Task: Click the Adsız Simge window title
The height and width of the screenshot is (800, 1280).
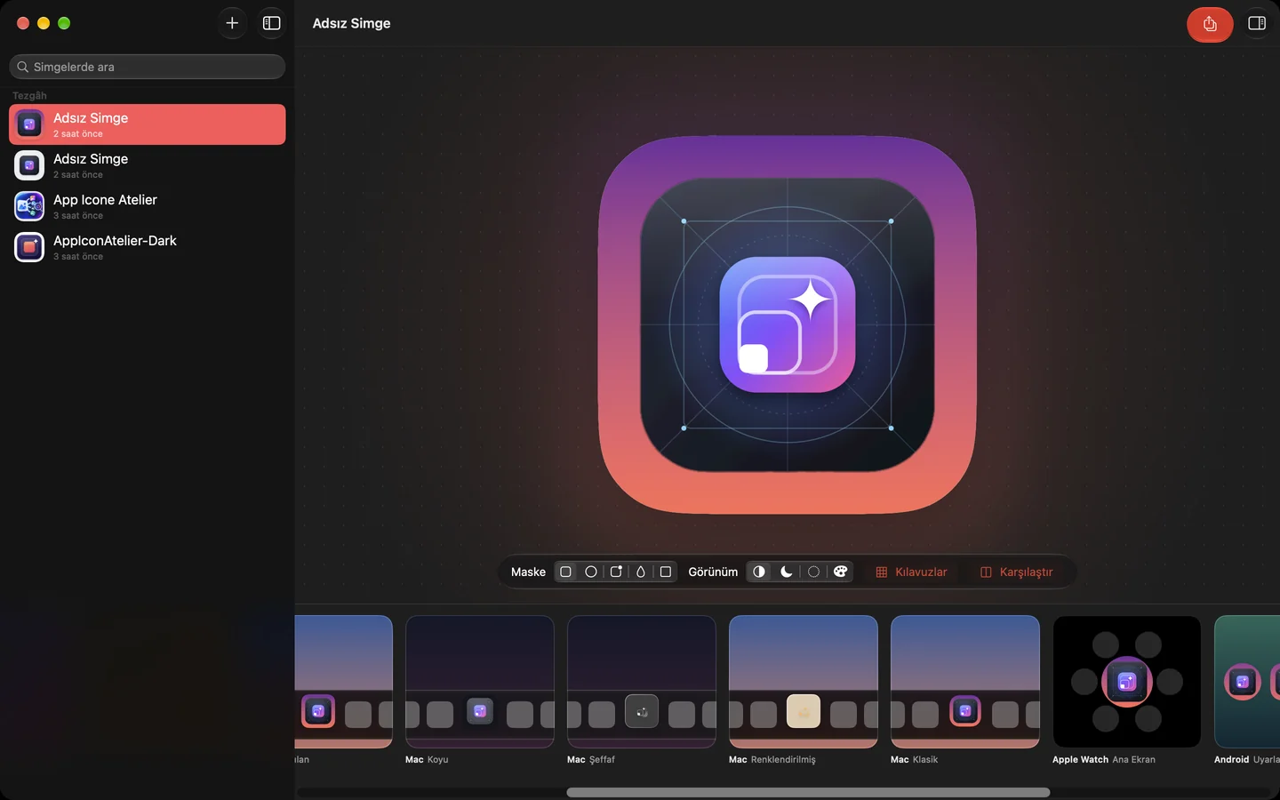Action: [x=351, y=23]
